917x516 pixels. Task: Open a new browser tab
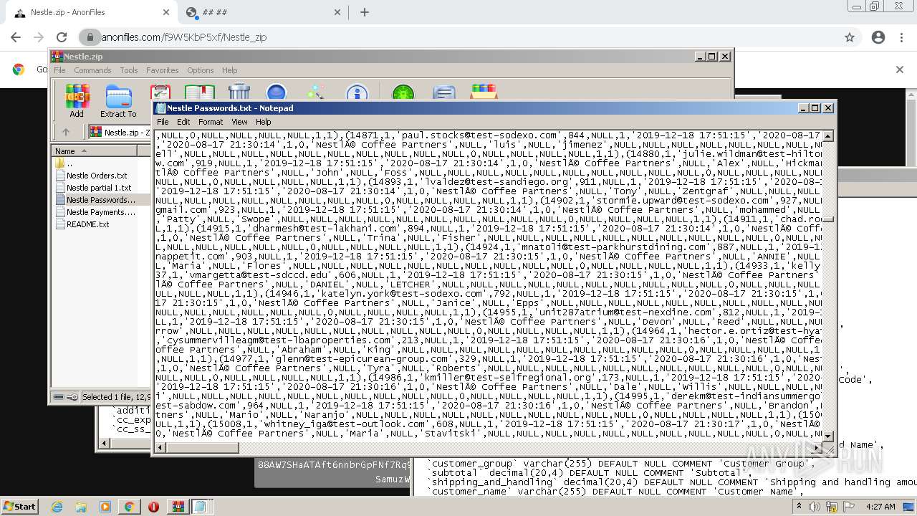(x=364, y=12)
